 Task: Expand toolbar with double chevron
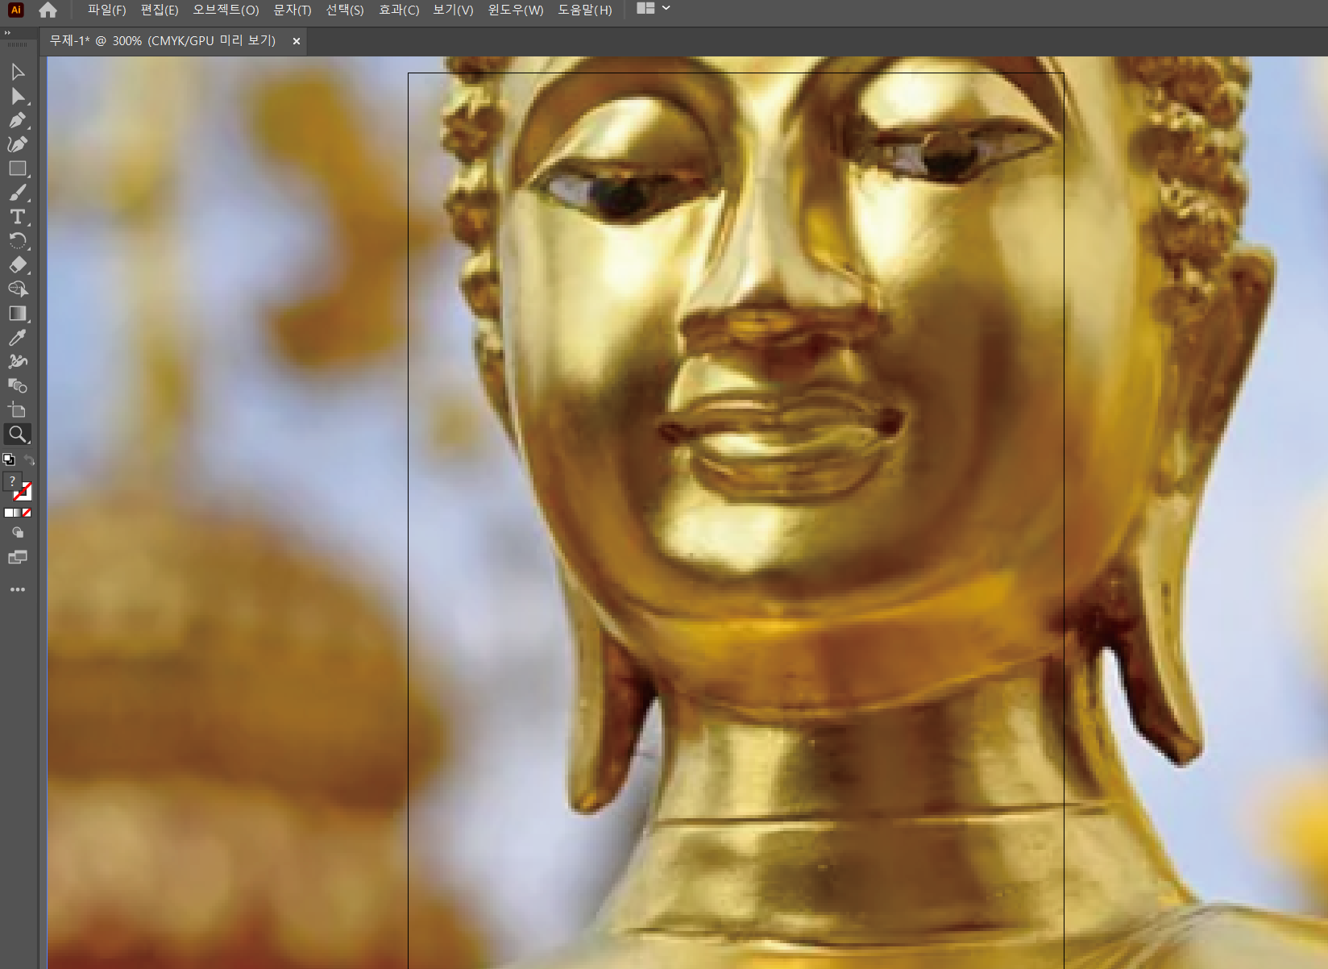tap(7, 33)
